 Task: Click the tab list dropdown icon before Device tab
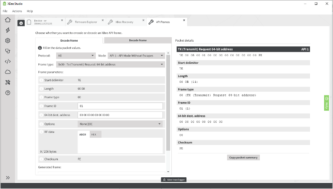[21, 23]
